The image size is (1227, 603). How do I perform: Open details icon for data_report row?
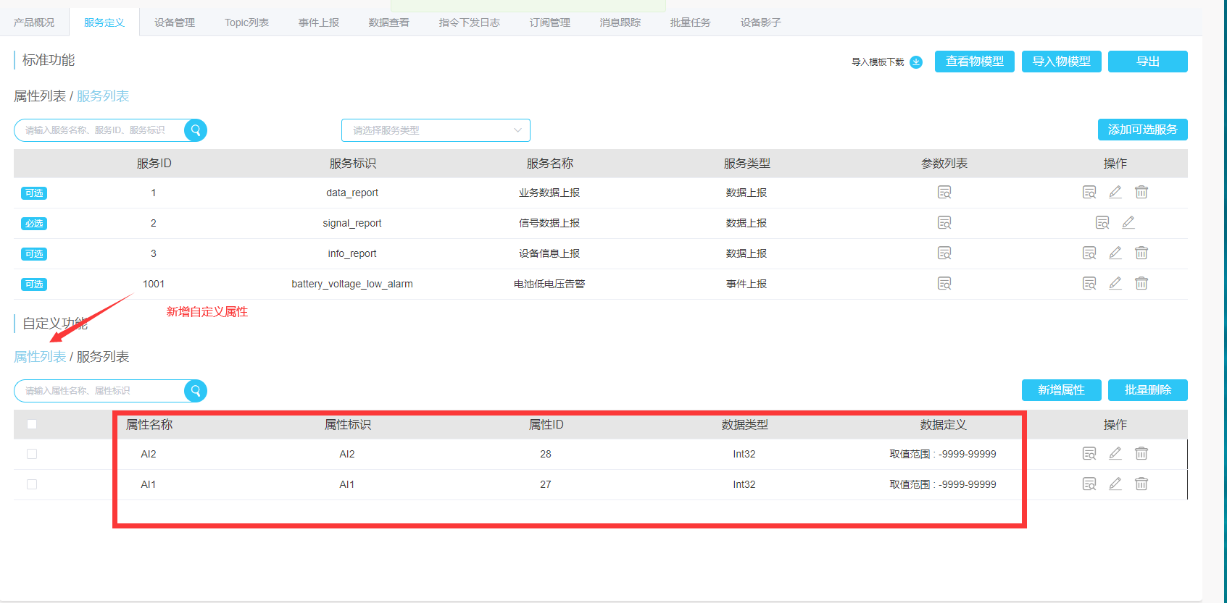1089,193
